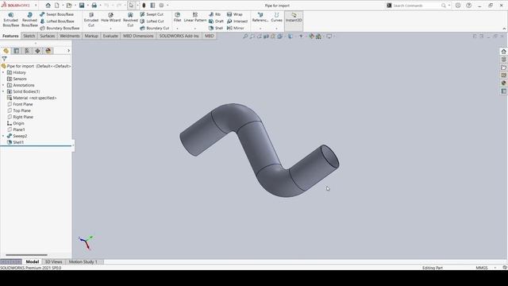Open the Reference Geometry tool
The width and height of the screenshot is (508, 286).
(x=260, y=17)
